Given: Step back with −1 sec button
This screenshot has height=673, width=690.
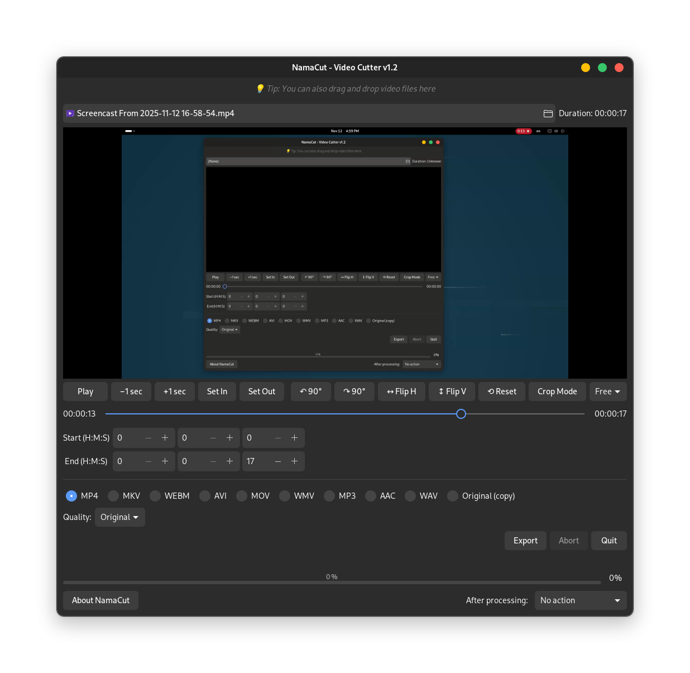Looking at the screenshot, I should point(131,392).
